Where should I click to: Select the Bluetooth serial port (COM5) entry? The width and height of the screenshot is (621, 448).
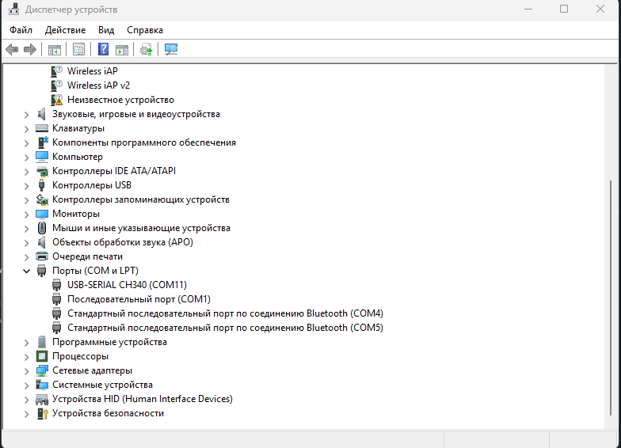coord(225,328)
